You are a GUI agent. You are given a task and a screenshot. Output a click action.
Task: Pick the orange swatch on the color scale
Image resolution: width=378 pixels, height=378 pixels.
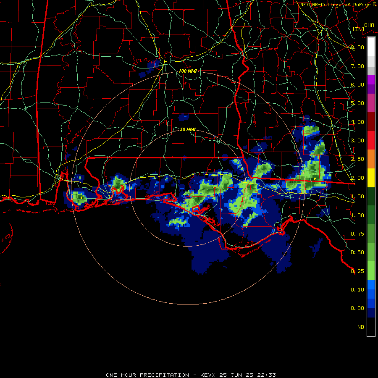coord(371,159)
